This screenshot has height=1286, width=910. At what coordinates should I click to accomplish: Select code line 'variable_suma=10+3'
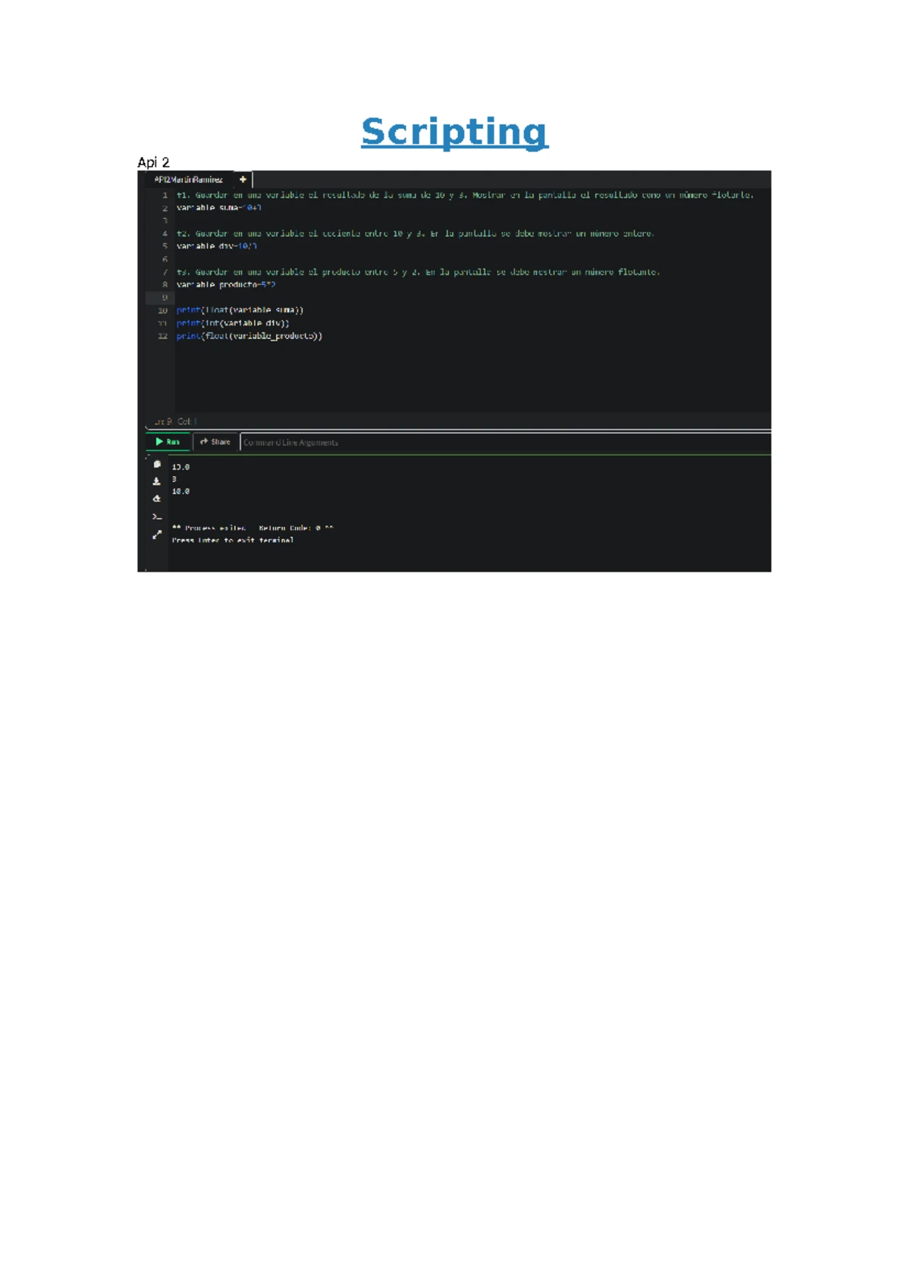(219, 208)
